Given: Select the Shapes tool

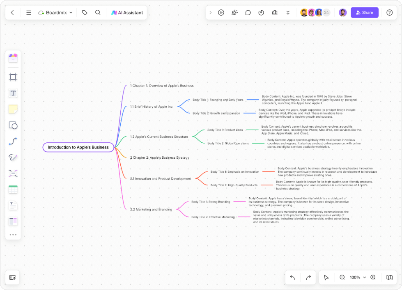Looking at the screenshot, I should click(x=13, y=125).
